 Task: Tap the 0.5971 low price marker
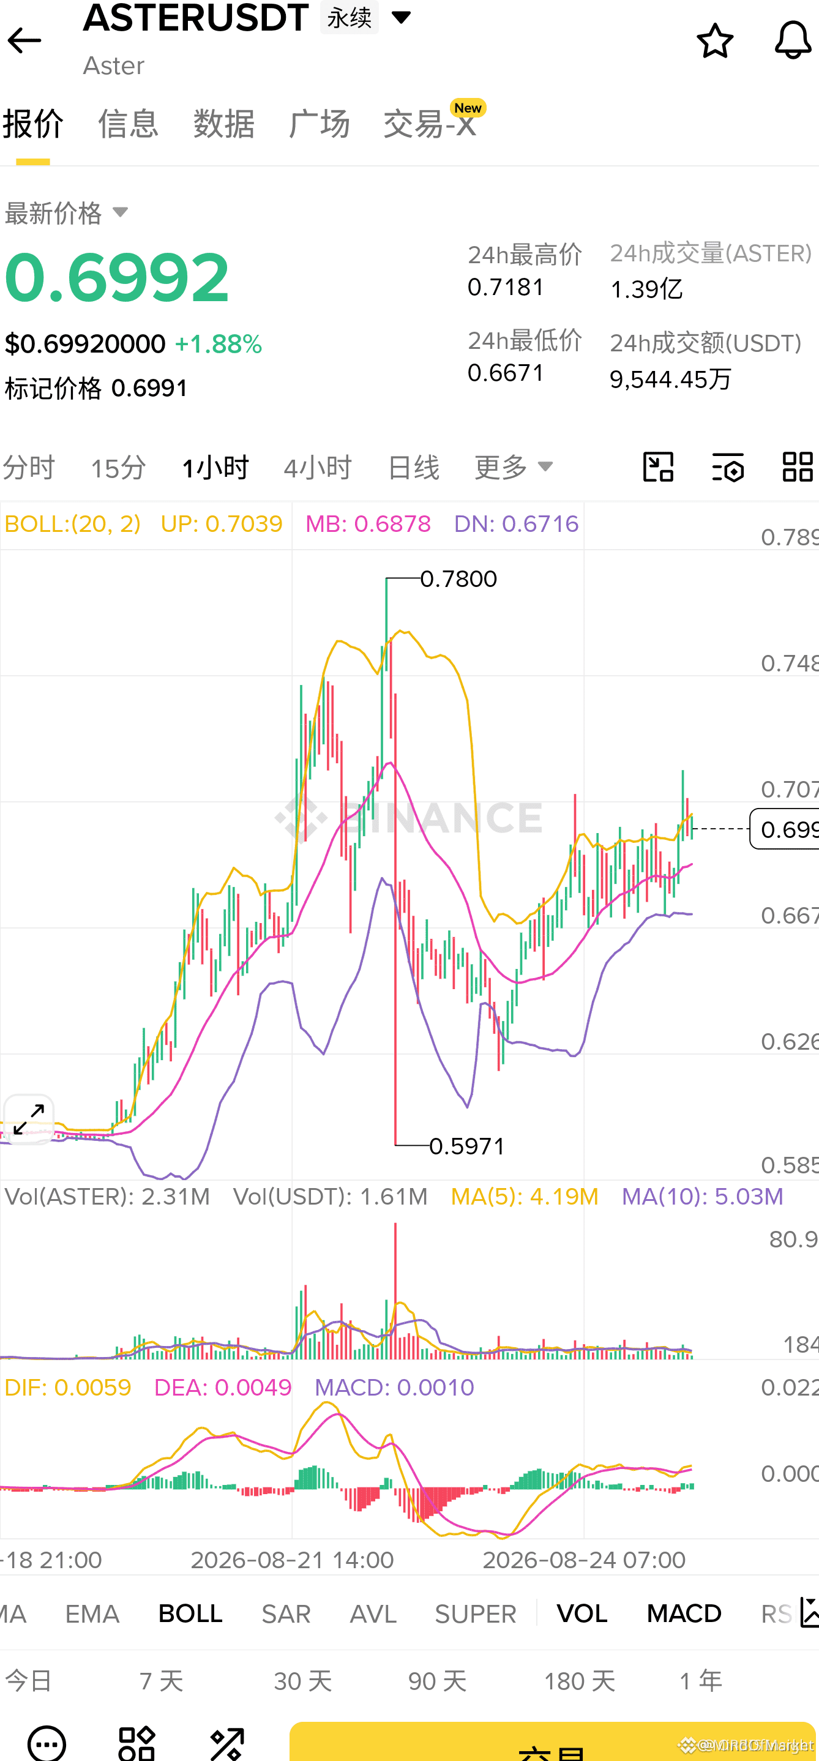467,1146
